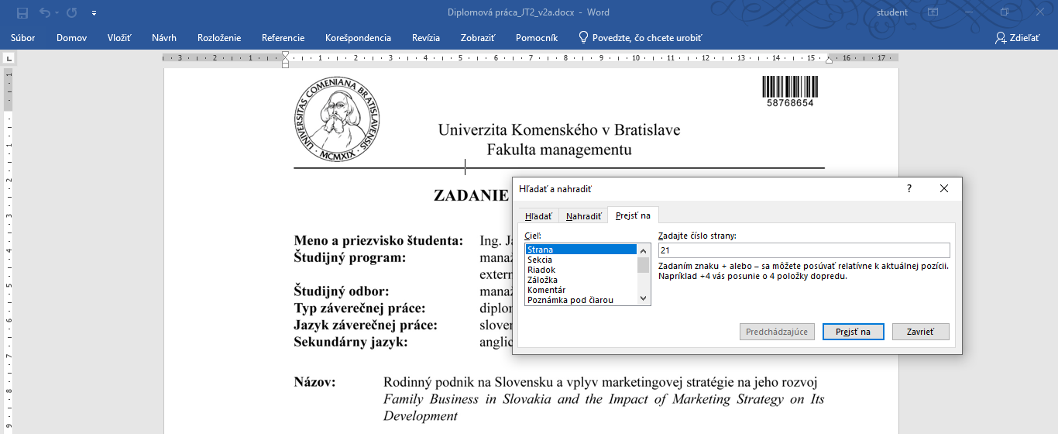The height and width of the screenshot is (434, 1058).
Task: Redo the last action
Action: point(72,12)
